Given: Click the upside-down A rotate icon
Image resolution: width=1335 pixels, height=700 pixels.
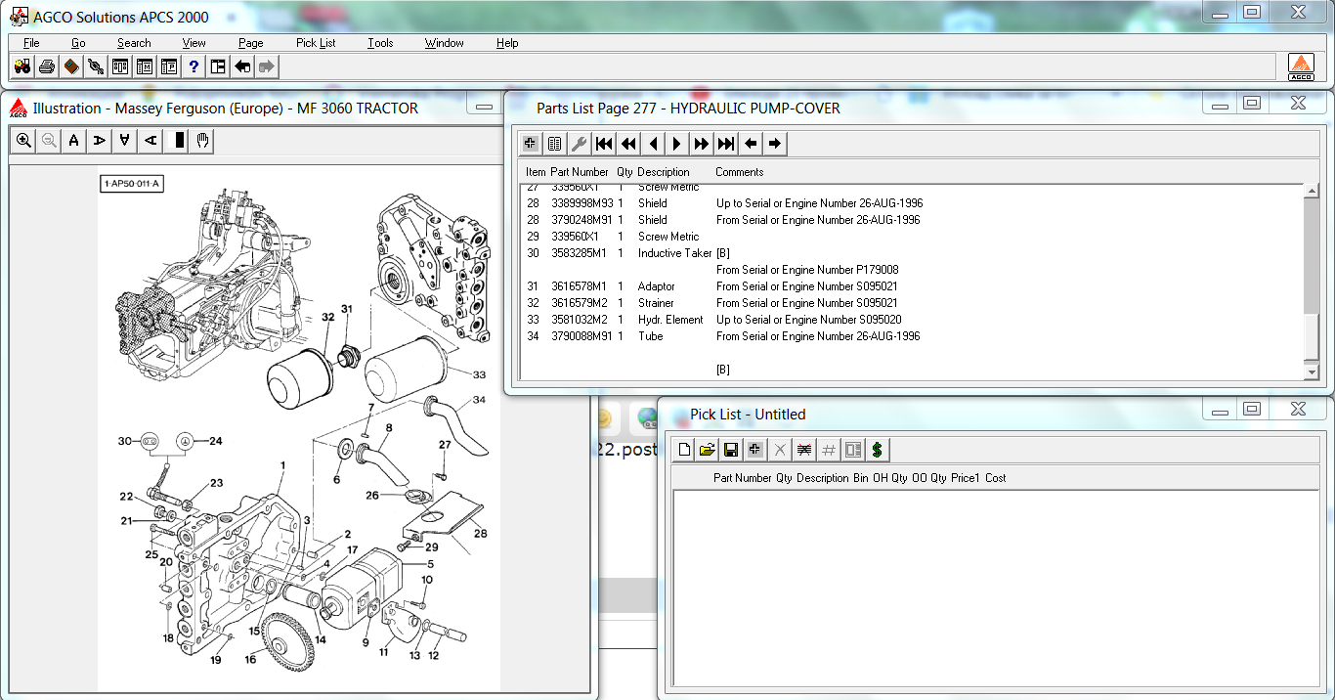Looking at the screenshot, I should click(x=125, y=141).
